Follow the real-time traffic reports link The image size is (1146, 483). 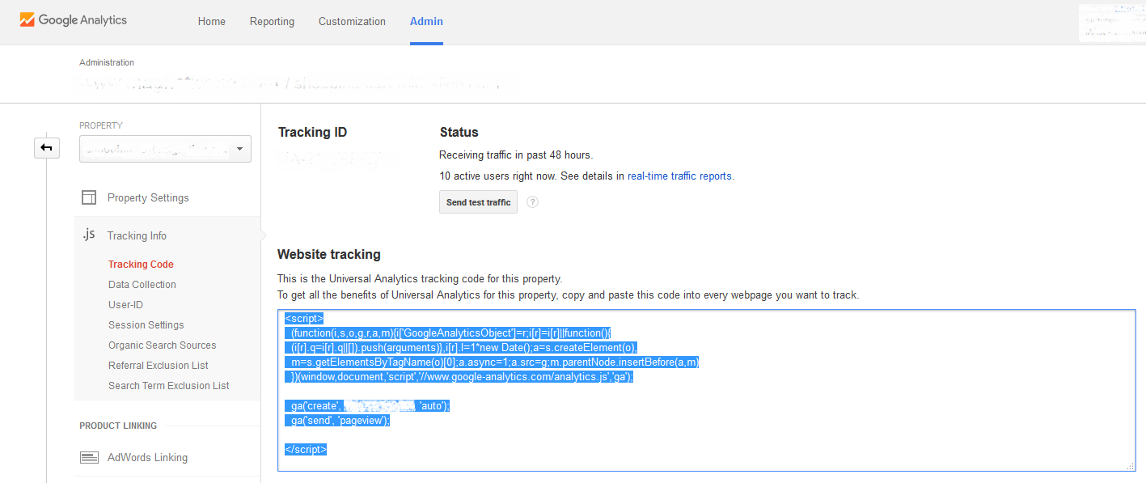pos(679,176)
